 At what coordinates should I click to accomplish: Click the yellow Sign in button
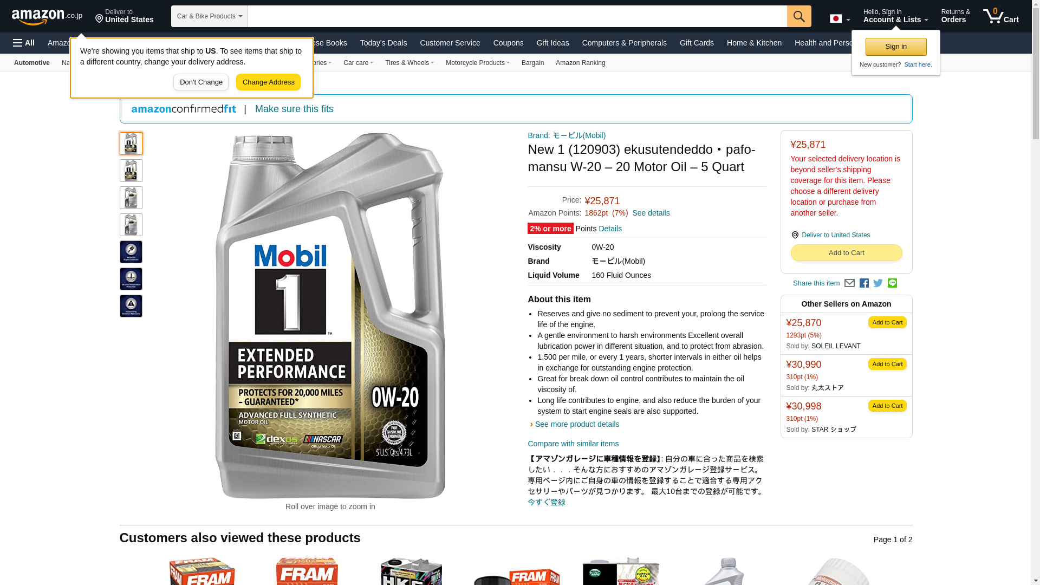(x=896, y=47)
